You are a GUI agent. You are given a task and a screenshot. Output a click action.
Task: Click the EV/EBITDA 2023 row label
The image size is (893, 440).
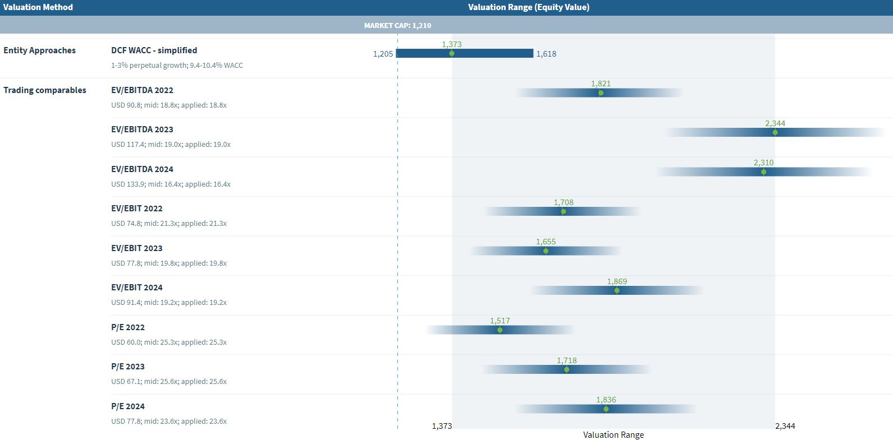(x=142, y=129)
